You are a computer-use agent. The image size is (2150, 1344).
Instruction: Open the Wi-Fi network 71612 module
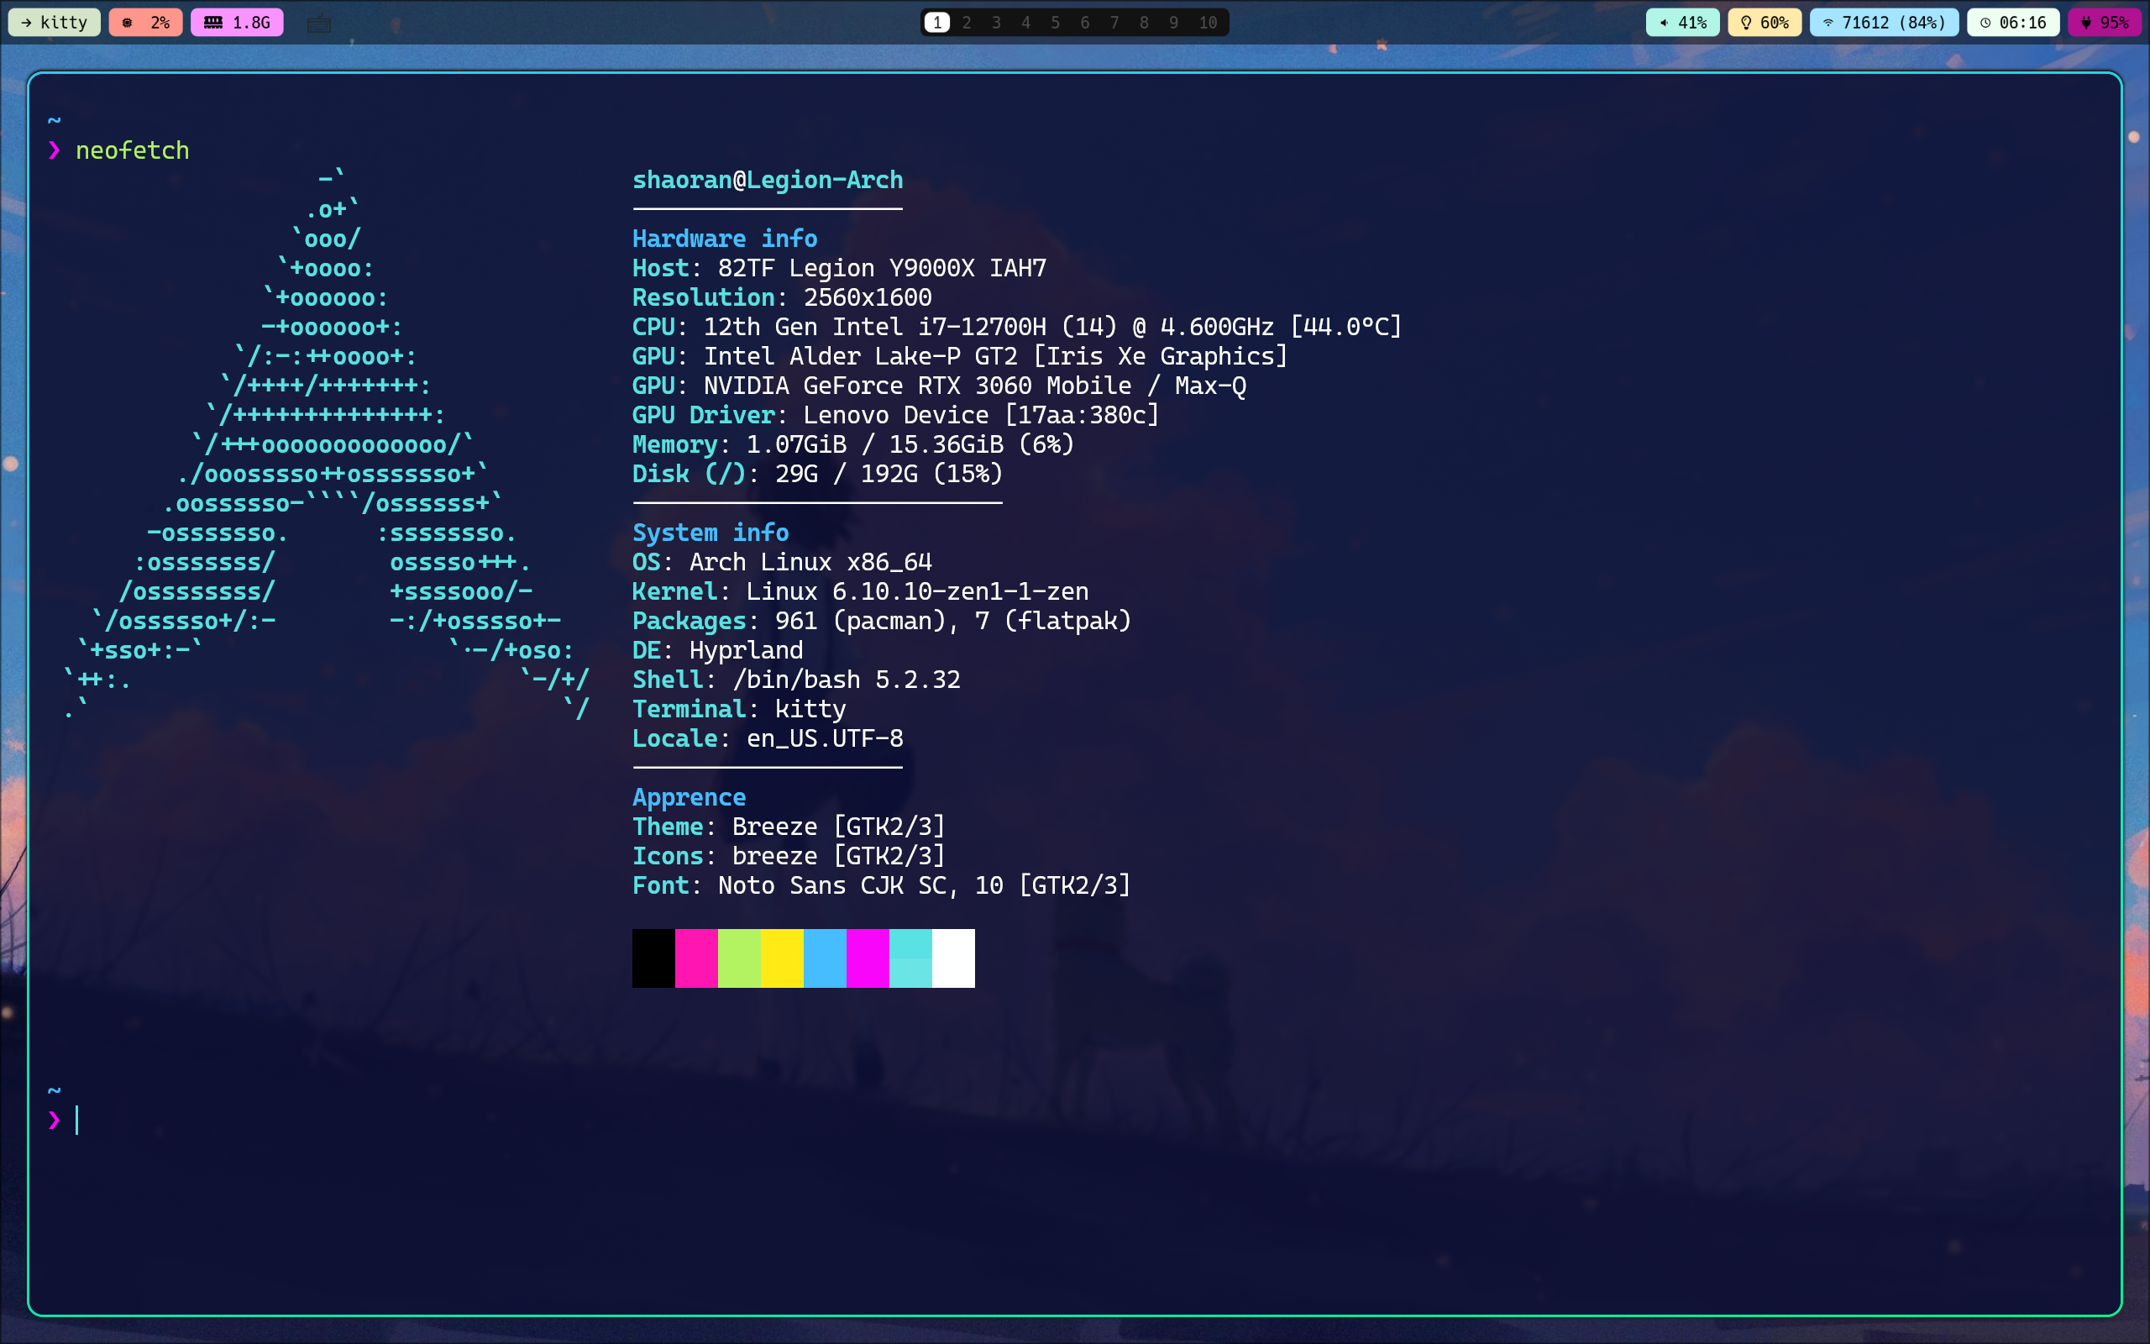click(1884, 22)
